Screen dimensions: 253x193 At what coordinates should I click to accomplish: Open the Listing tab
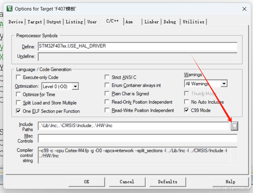coord(74,22)
